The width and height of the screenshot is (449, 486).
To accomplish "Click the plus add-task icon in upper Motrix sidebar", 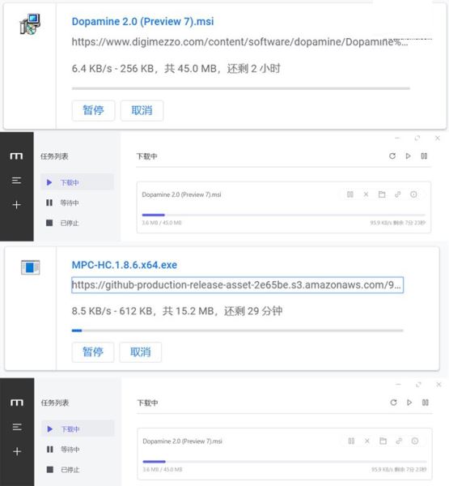I will 16,205.
